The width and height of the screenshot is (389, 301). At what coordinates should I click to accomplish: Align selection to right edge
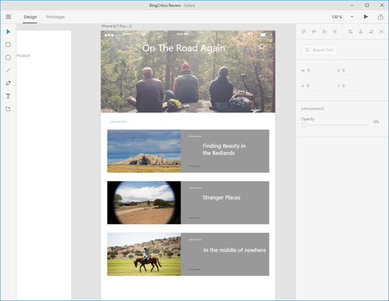(x=371, y=32)
